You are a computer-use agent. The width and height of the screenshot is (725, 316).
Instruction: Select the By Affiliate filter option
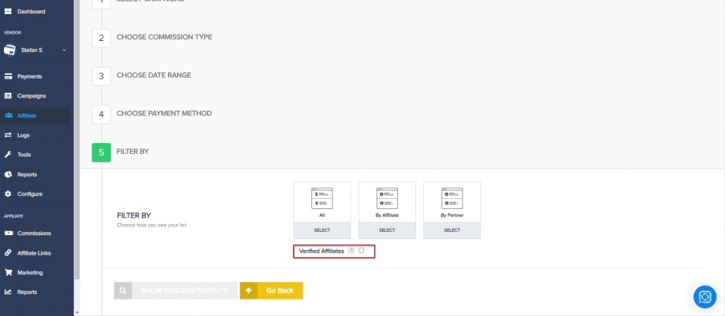coord(387,230)
